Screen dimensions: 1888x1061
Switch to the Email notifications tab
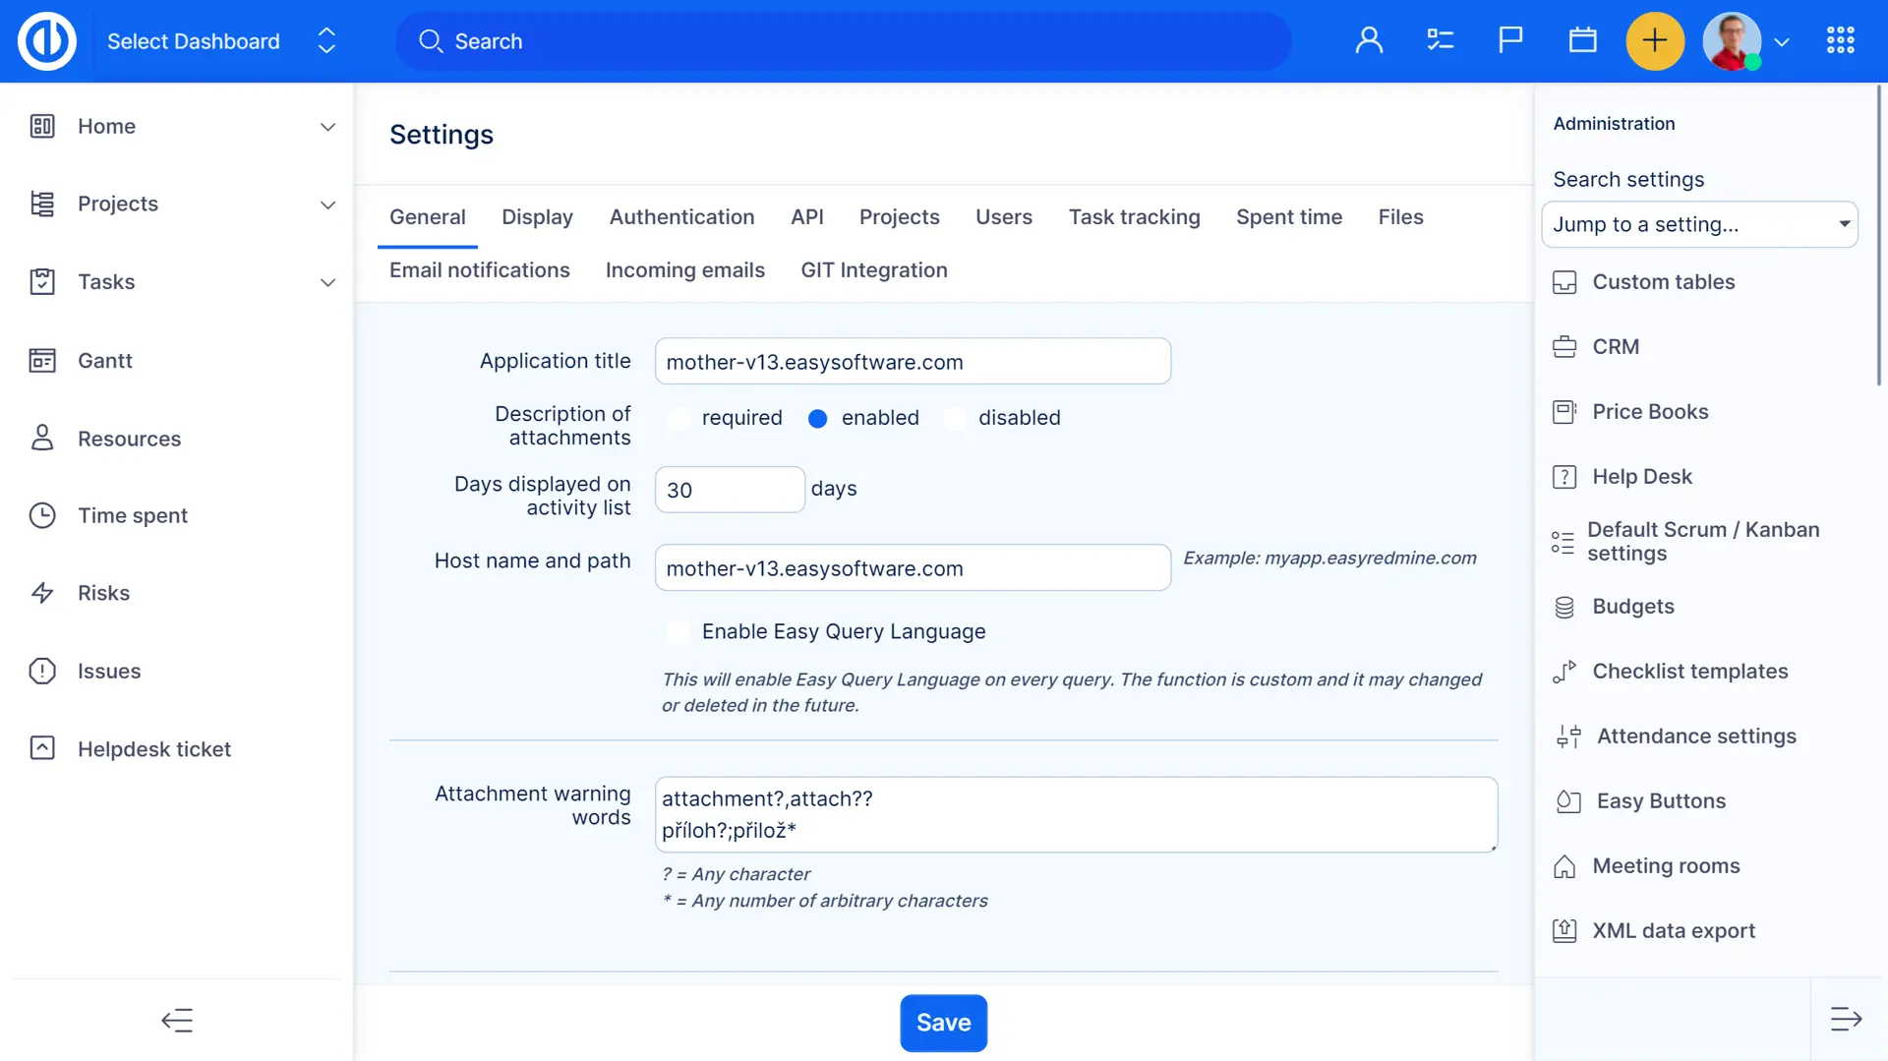(x=479, y=270)
